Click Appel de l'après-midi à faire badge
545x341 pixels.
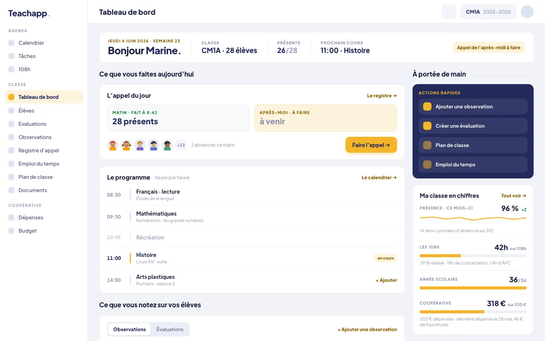pyautogui.click(x=489, y=47)
